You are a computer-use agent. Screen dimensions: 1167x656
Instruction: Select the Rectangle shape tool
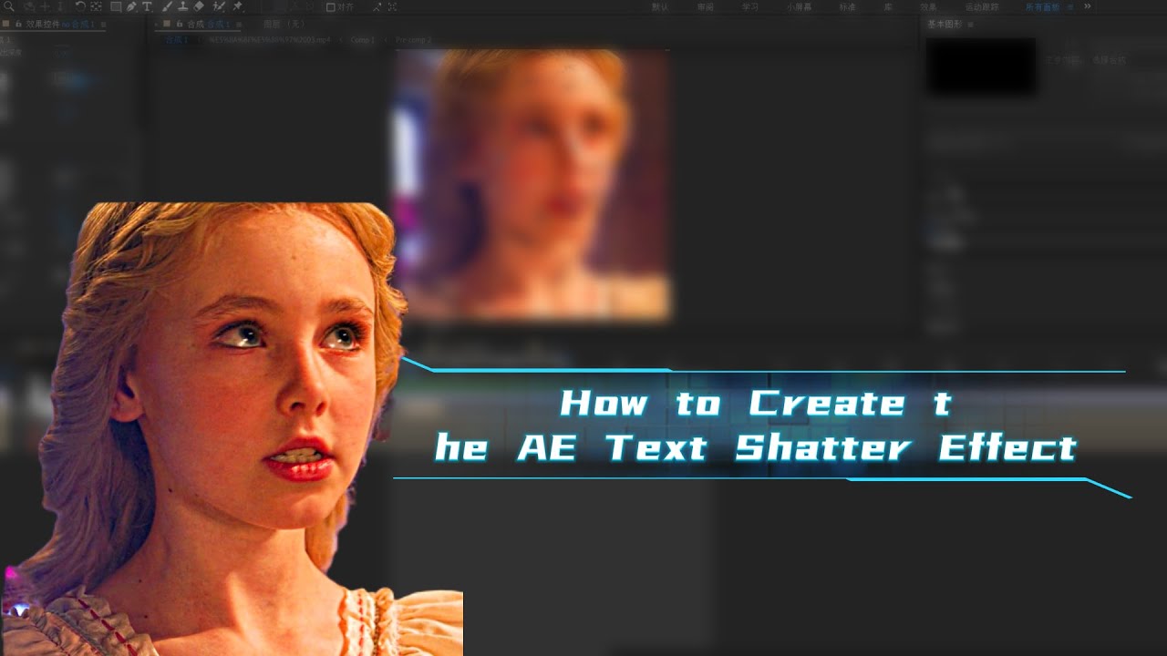pos(116,6)
